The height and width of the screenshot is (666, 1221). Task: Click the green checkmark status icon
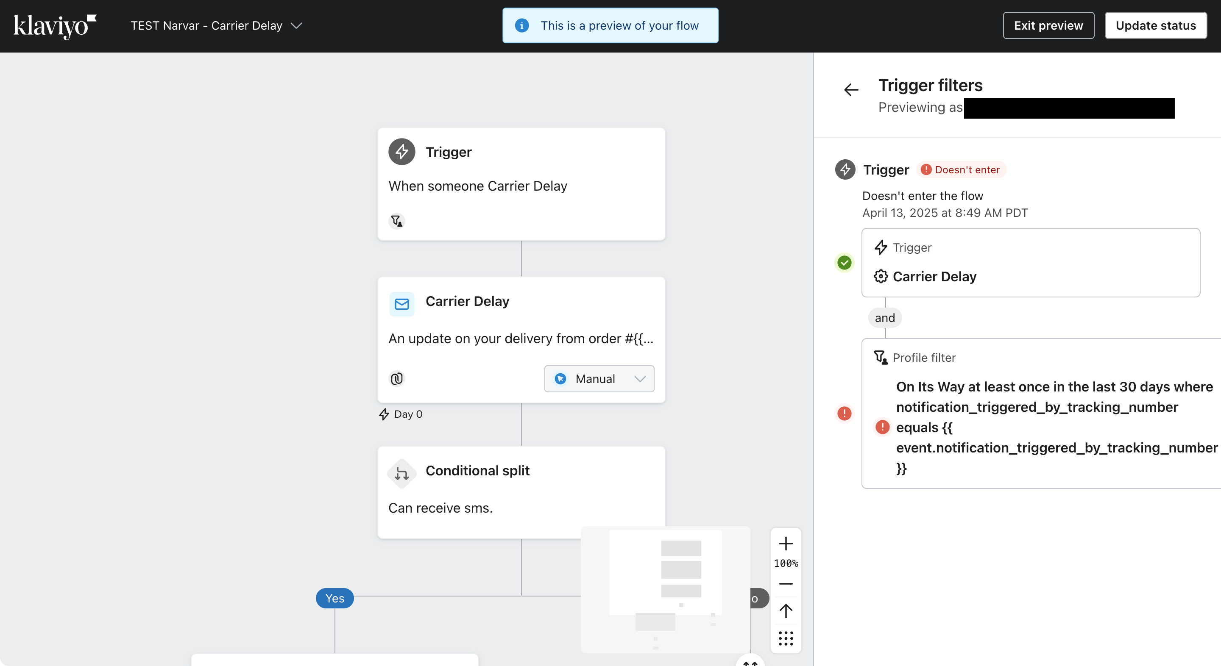(x=844, y=262)
